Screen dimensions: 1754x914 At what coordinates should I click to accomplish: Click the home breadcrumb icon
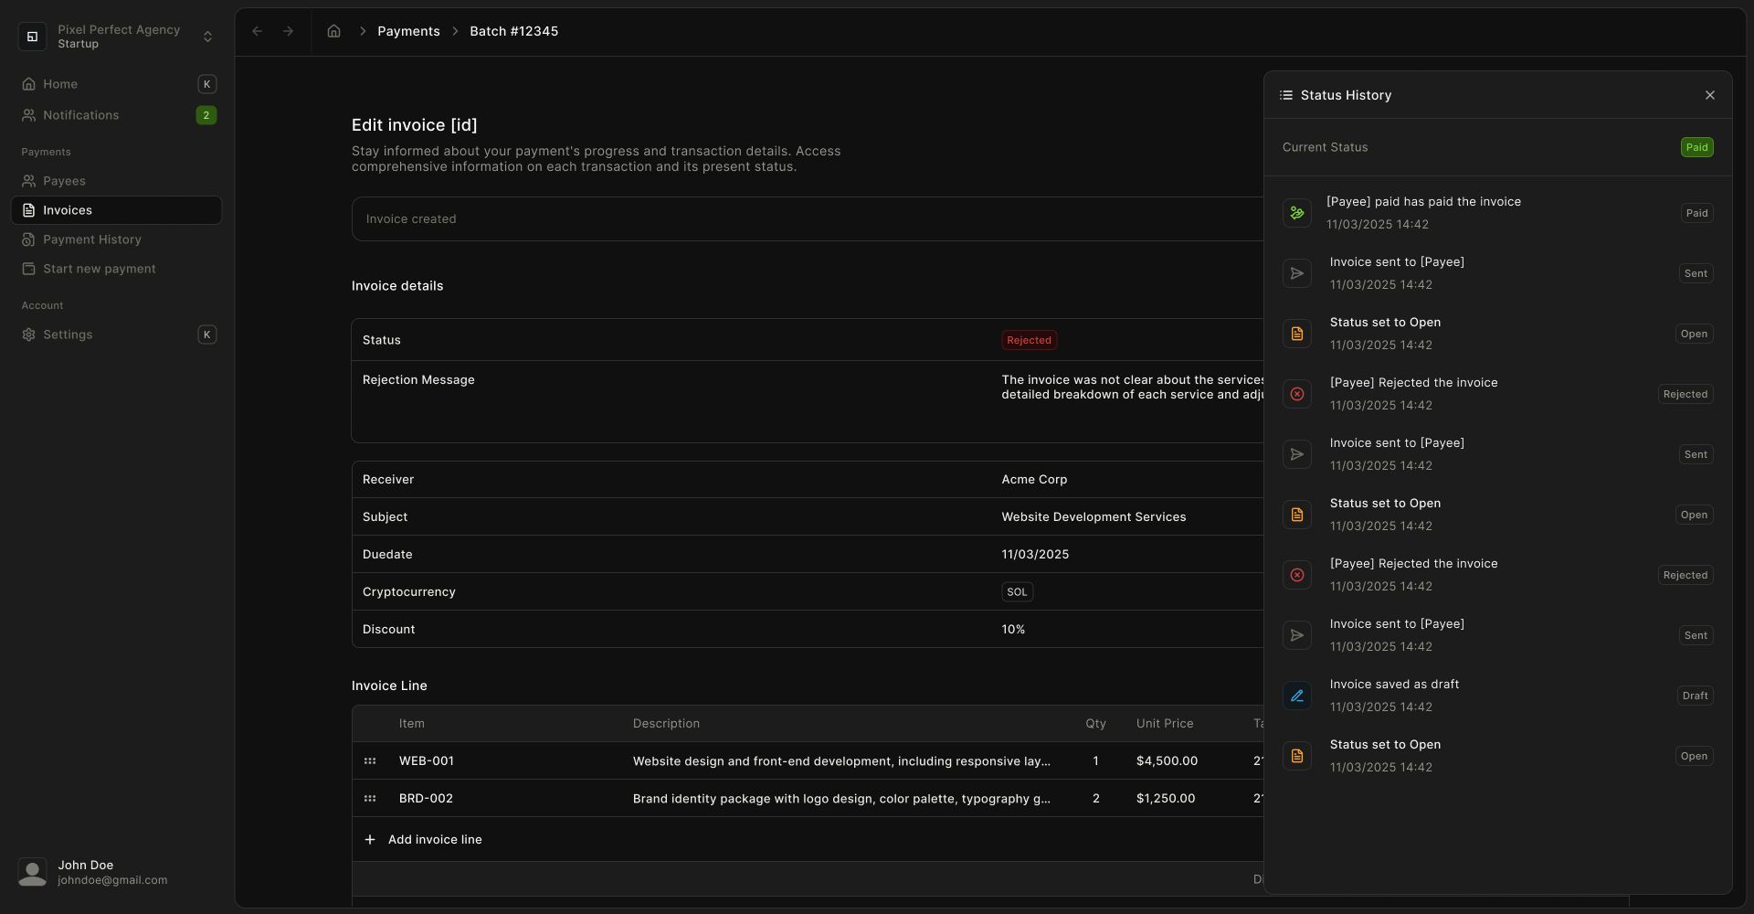point(334,31)
